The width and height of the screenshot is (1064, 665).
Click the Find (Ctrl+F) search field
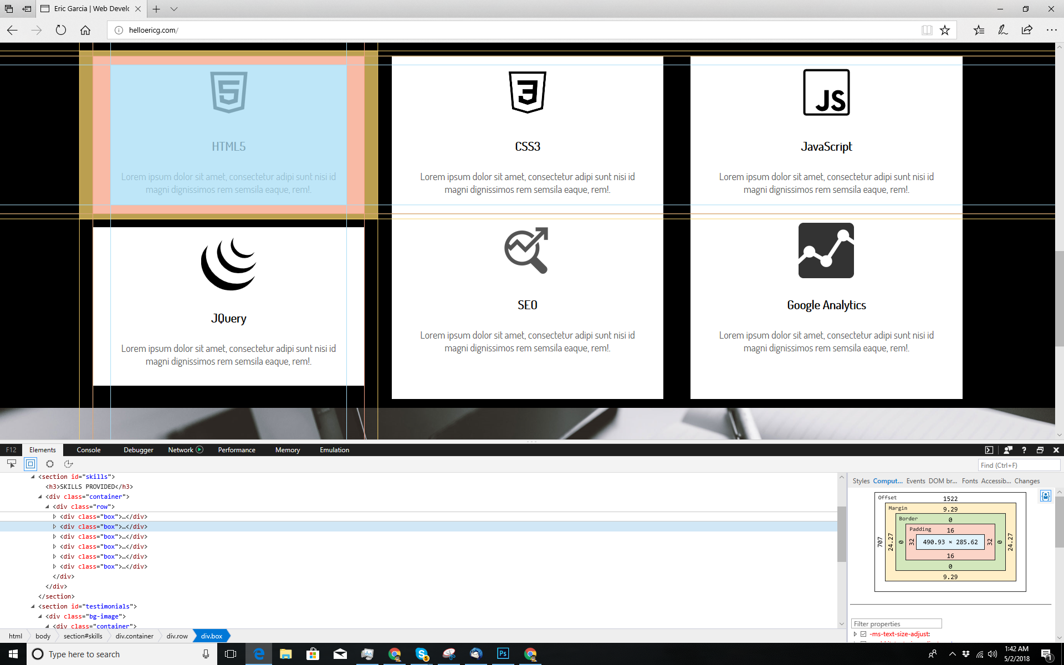click(1019, 465)
